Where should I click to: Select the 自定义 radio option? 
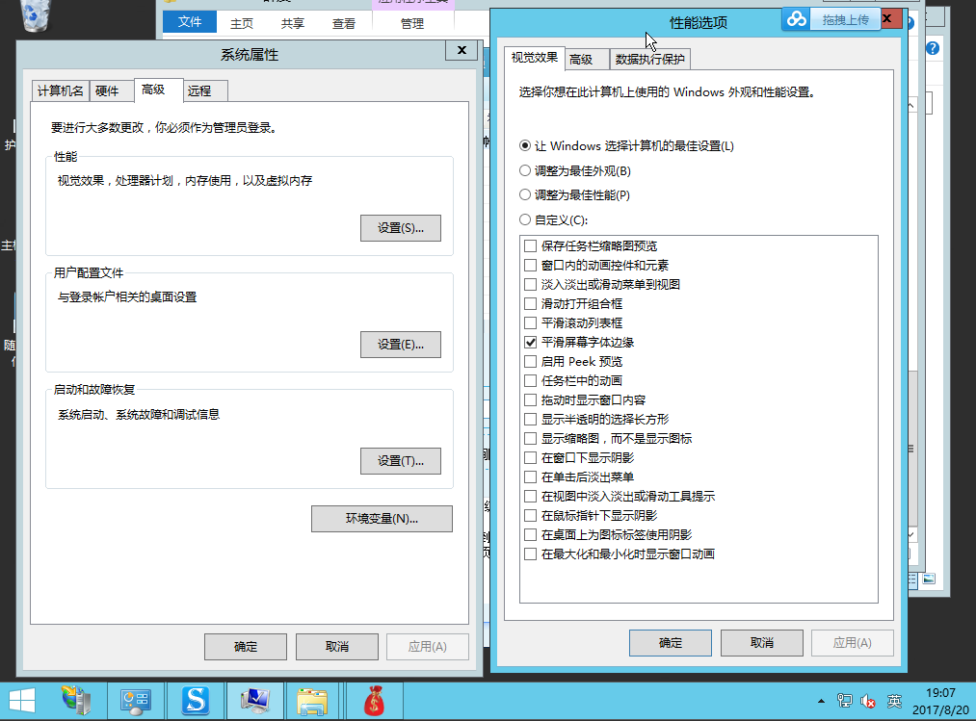(525, 219)
